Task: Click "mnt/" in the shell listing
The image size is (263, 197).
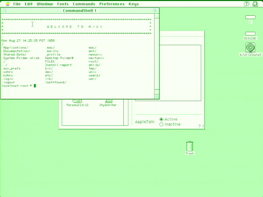Action: 92,51
